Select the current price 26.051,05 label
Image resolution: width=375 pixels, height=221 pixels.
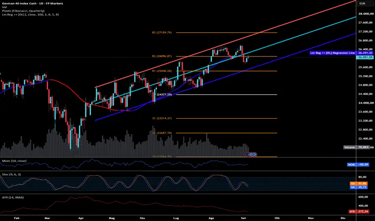[365, 57]
